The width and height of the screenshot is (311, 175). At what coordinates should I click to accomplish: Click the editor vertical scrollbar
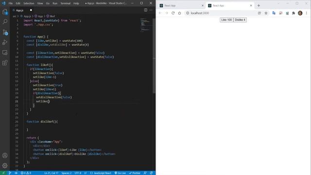click(x=154, y=55)
